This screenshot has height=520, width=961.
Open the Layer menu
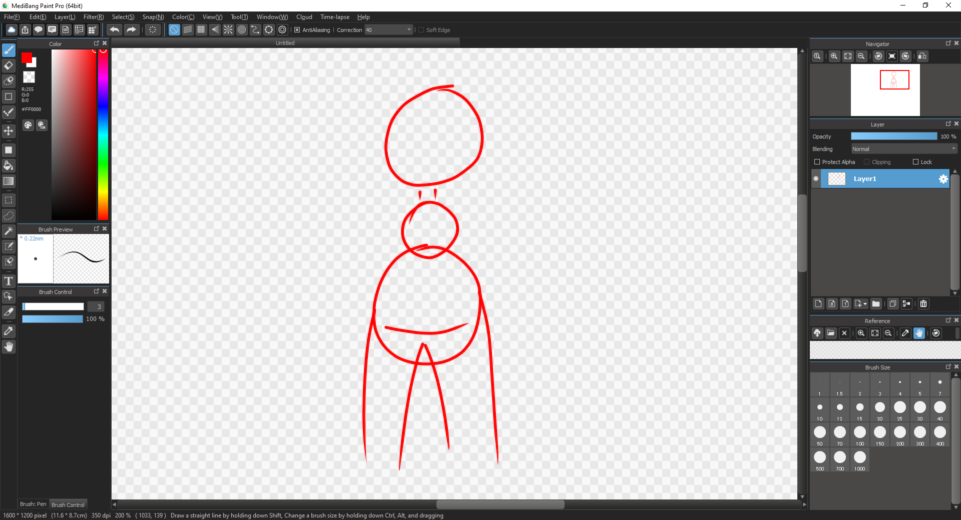[65, 17]
